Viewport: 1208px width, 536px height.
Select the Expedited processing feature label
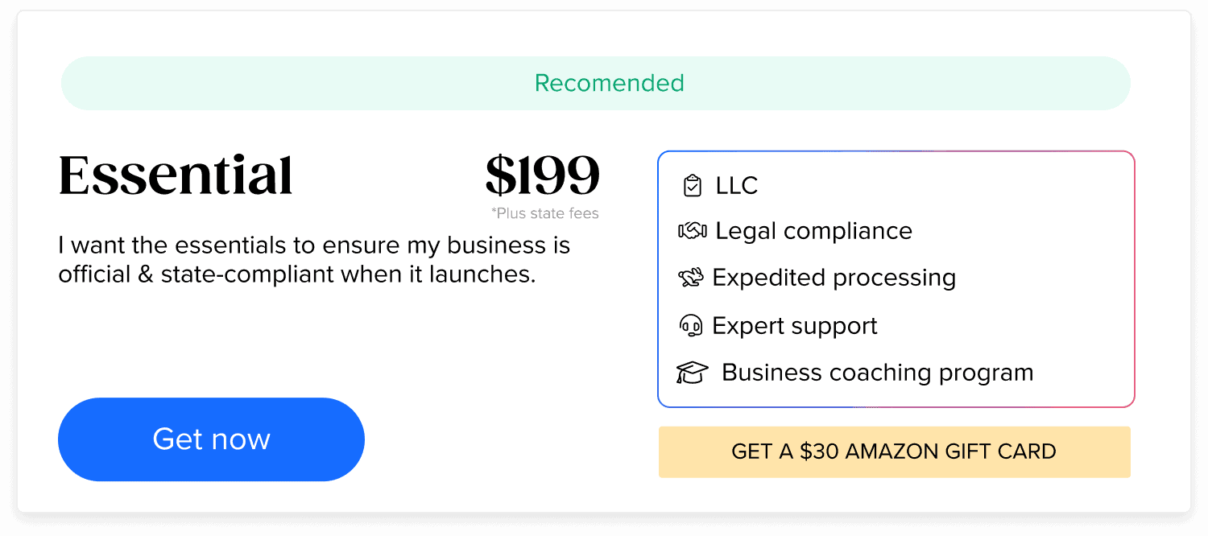tap(834, 278)
